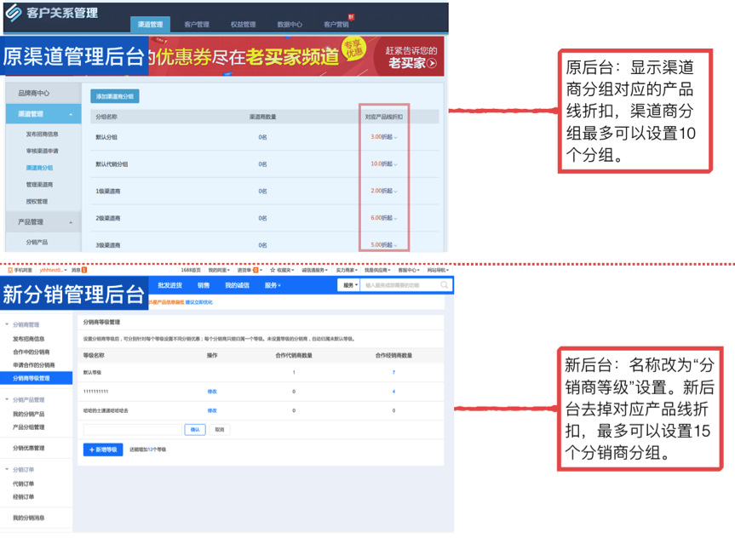Switch to the 客户管理 tab
This screenshot has width=735, height=544.
pos(196,25)
